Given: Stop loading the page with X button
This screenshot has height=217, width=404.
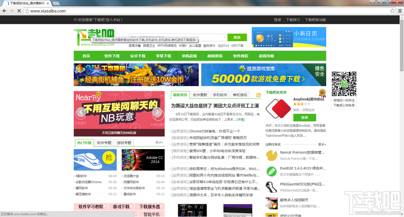Looking at the screenshot, I should (x=19, y=11).
